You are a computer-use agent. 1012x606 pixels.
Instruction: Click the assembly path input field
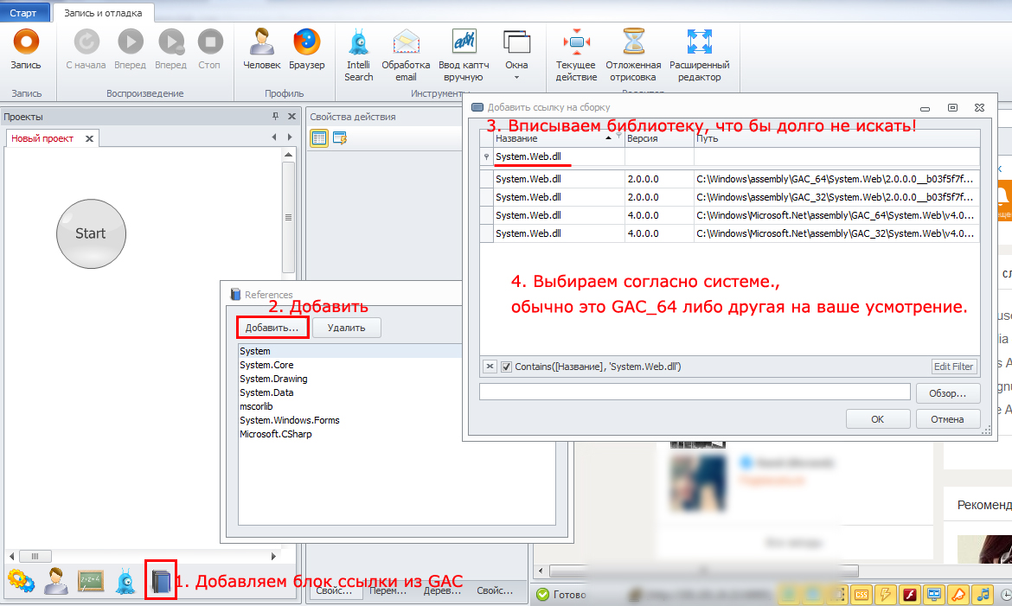coord(695,392)
